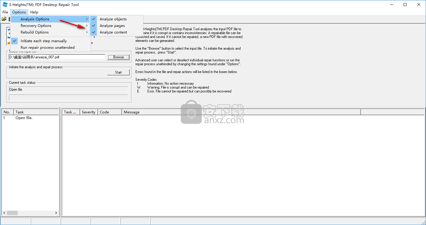This screenshot has width=426, height=225.
Task: Toggle Analyze pages option
Action: click(117, 26)
